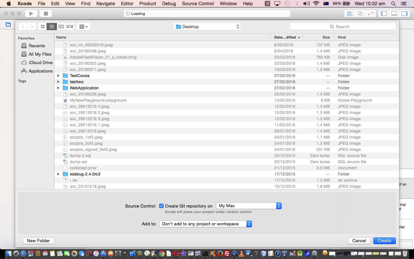Viewport: 414px width, 259px height.
Task: Open App Store from the Dock
Action: [103, 253]
